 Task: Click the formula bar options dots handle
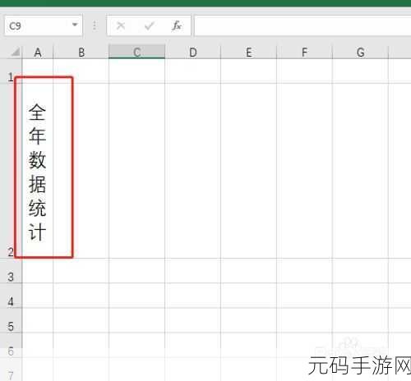click(95, 25)
